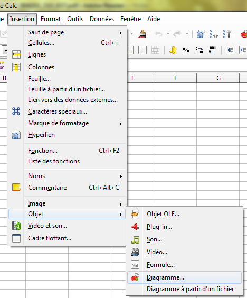Choose Vidéo et son... entry
Image resolution: width=247 pixels, height=298 pixels.
click(x=67, y=226)
